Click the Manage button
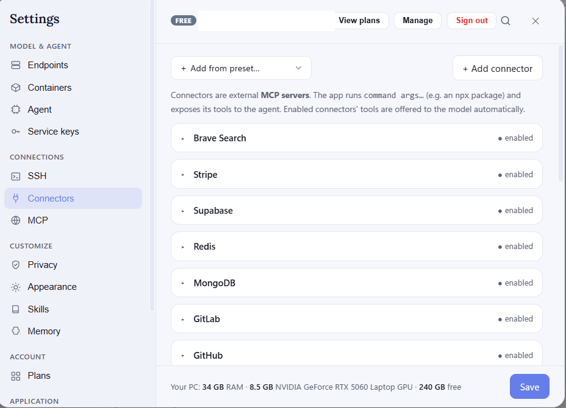Viewport: 566px width, 408px height. point(418,21)
